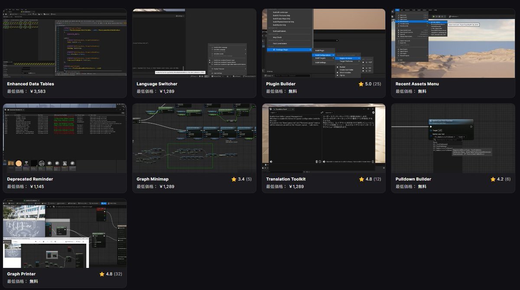Viewport: 520px width, 290px height.
Task: Open the Recent Assets Menu thumbnail
Action: tap(453, 43)
